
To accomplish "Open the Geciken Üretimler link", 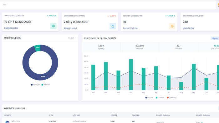I will (x=130, y=28).
